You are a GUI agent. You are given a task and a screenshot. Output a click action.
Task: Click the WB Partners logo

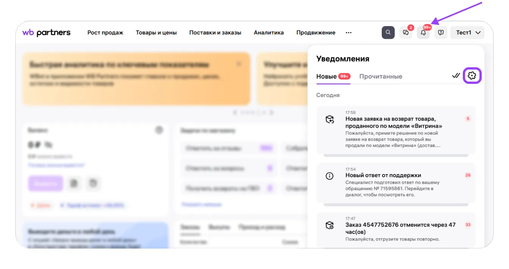46,32
